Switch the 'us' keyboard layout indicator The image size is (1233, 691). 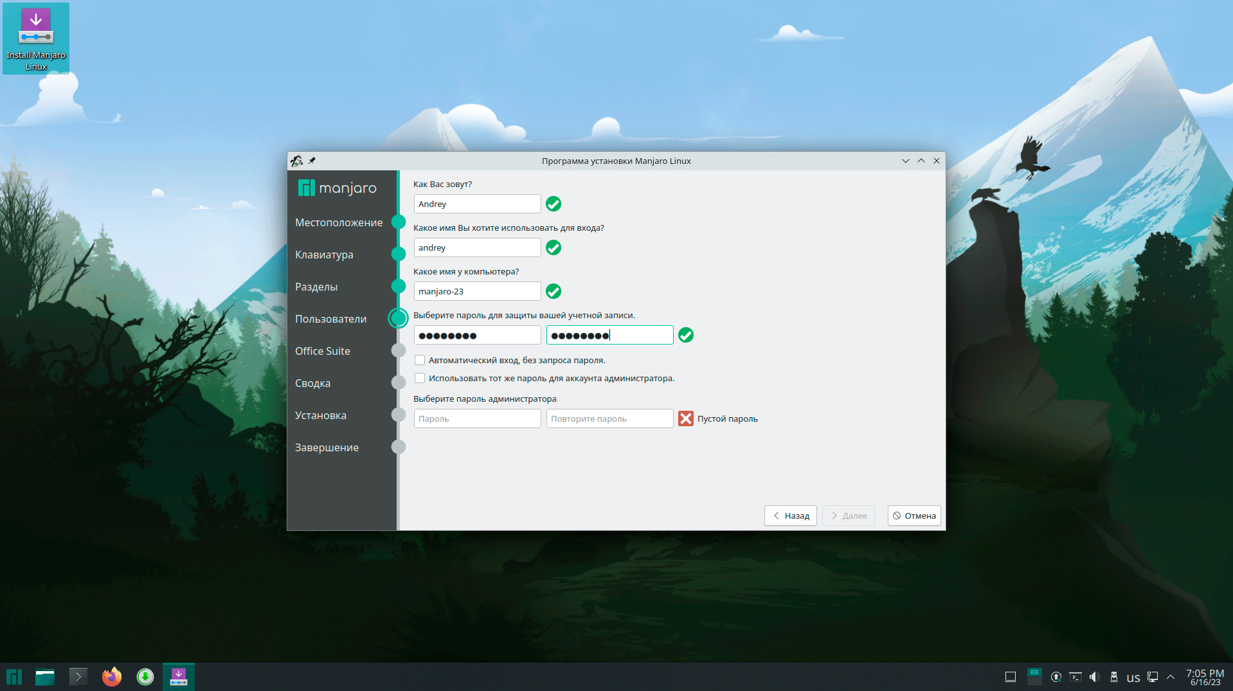click(1133, 678)
